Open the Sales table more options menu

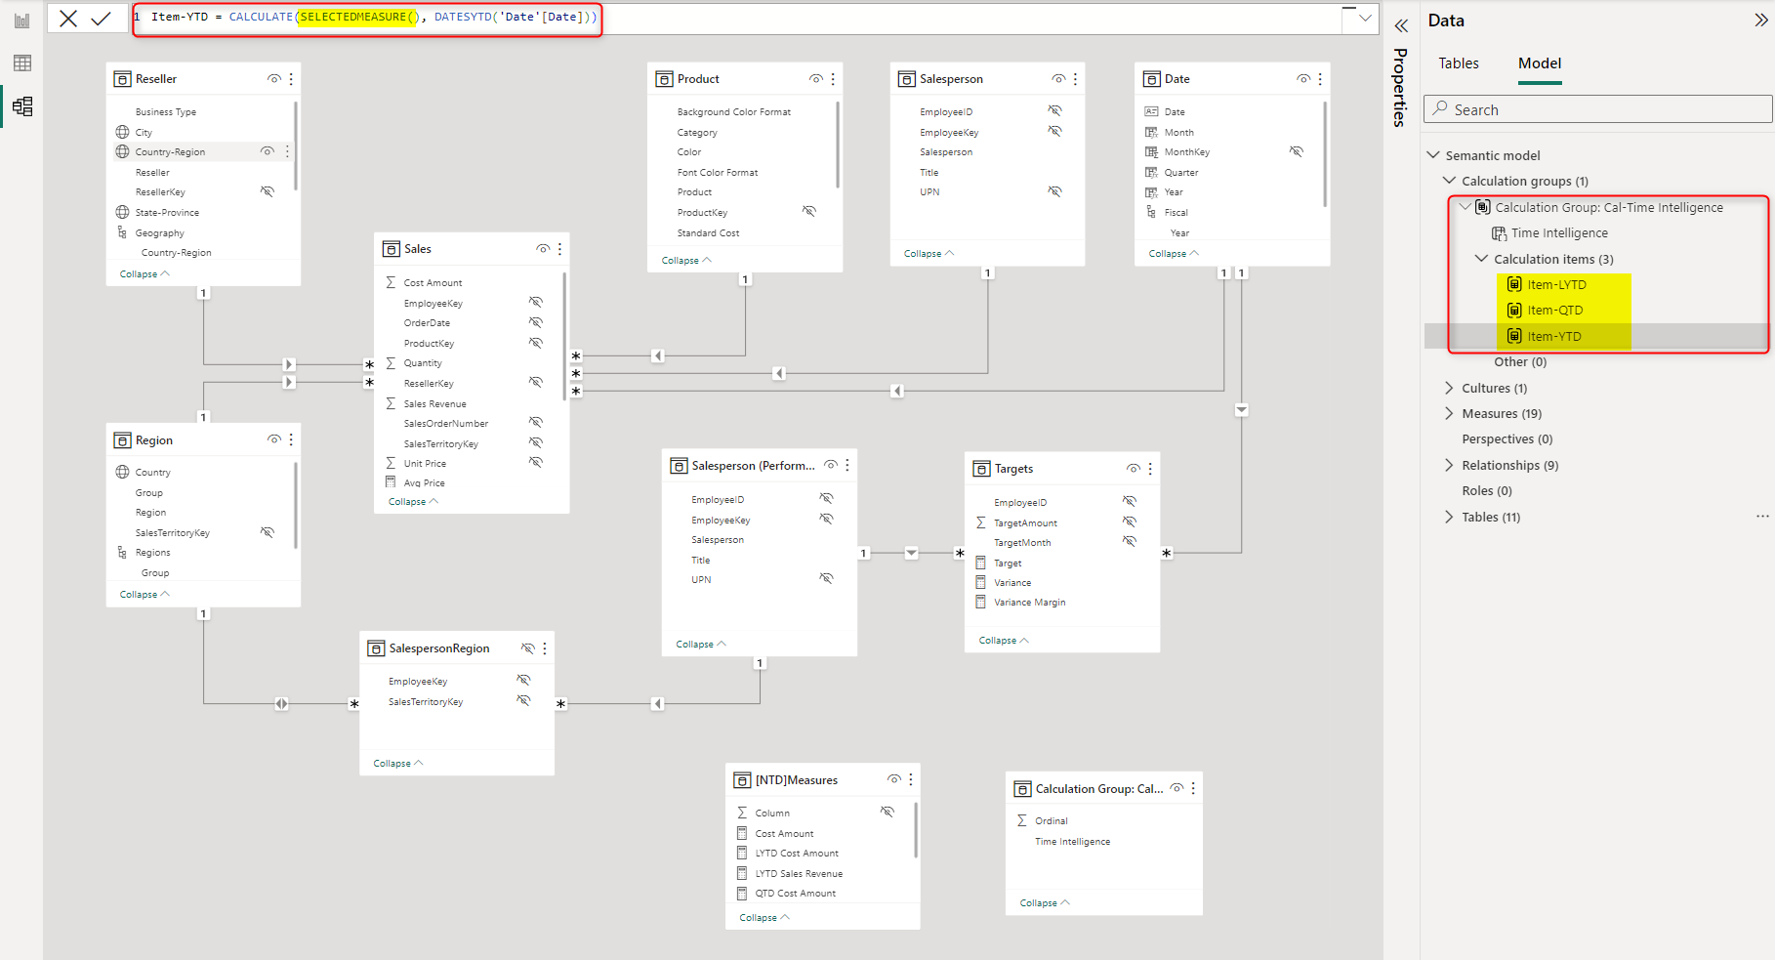point(559,249)
